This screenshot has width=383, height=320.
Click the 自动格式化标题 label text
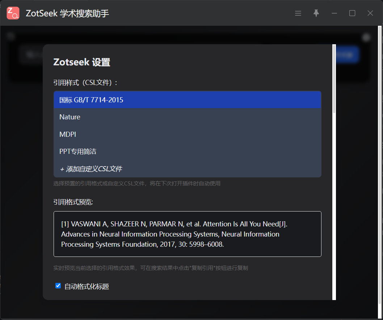pos(87,287)
